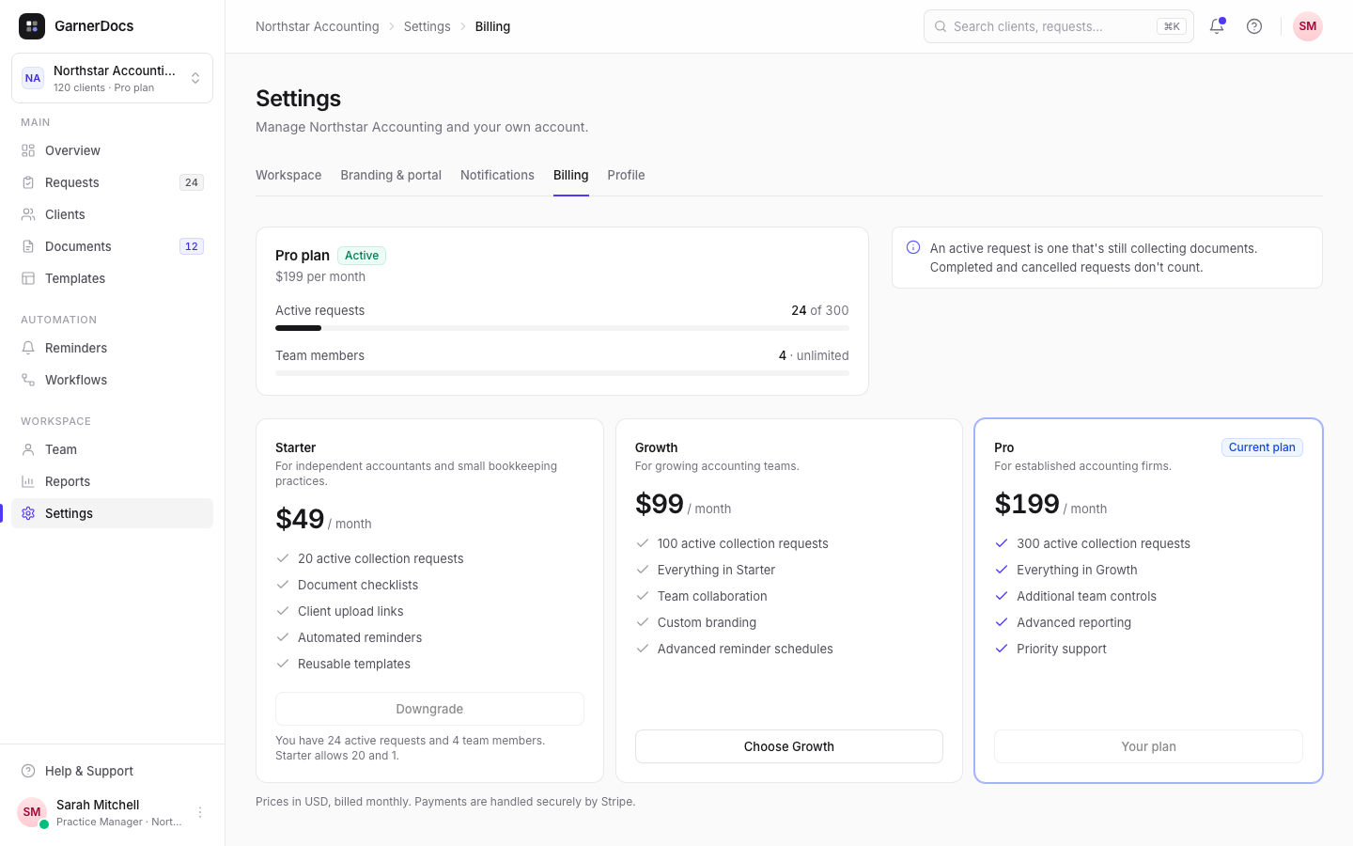Click the help question mark icon

[1254, 26]
